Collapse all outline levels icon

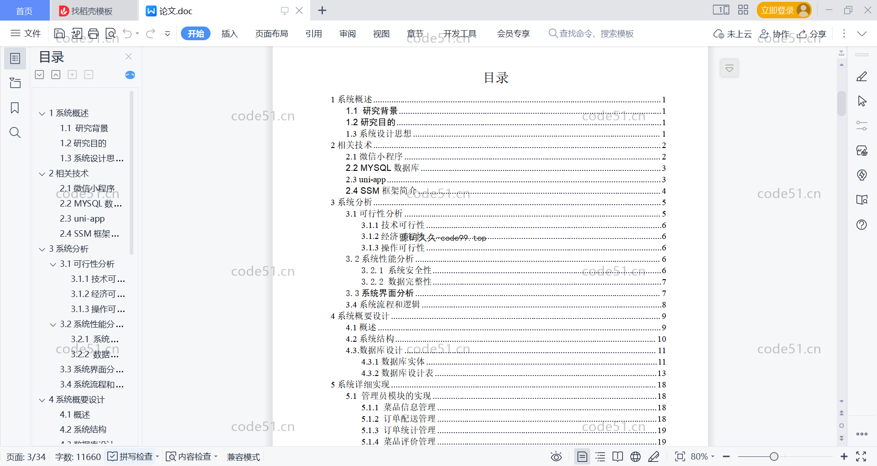(56, 74)
